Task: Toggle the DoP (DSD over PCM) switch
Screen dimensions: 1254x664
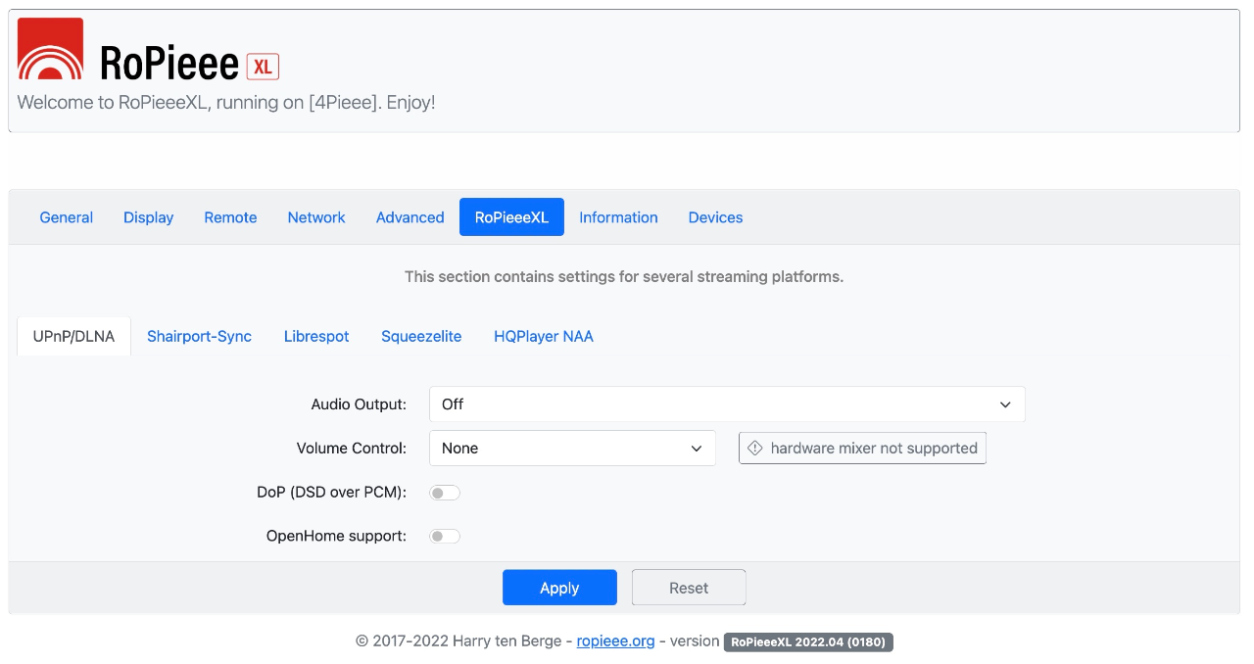Action: (445, 493)
